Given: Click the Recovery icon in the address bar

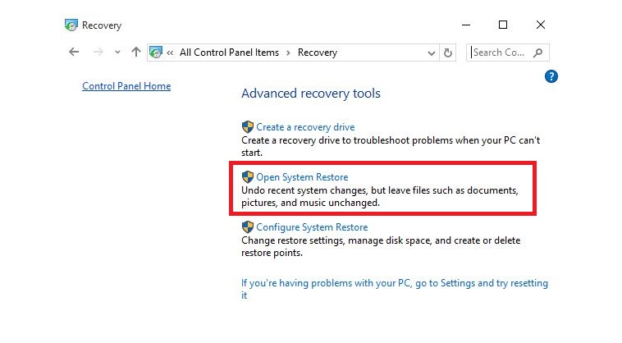Looking at the screenshot, I should tap(156, 53).
